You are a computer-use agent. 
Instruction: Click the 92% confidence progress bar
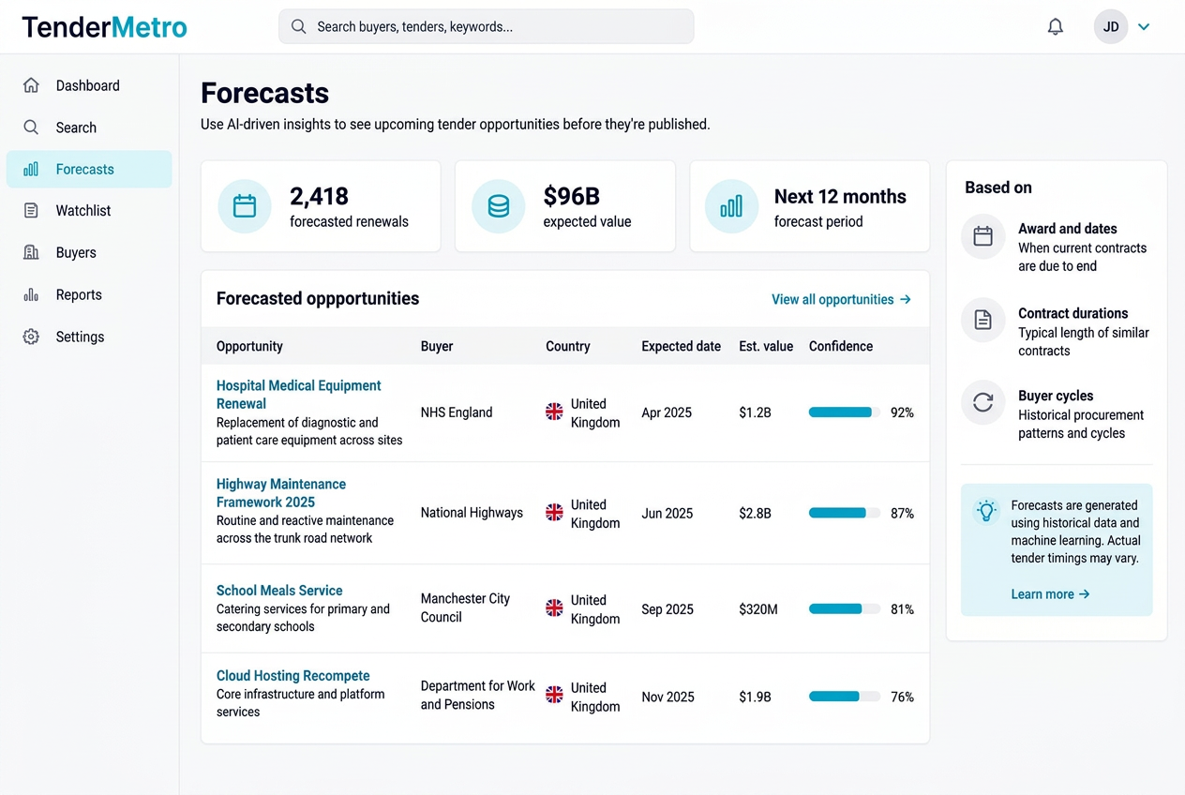point(845,412)
